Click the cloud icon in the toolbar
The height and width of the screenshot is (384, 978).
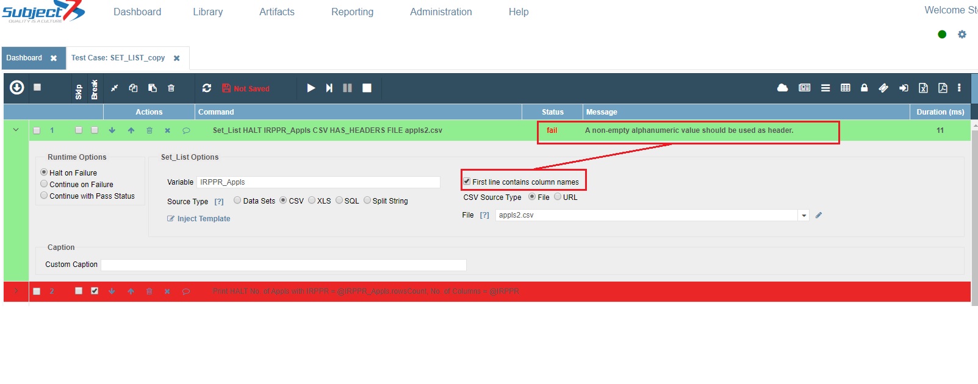click(782, 88)
